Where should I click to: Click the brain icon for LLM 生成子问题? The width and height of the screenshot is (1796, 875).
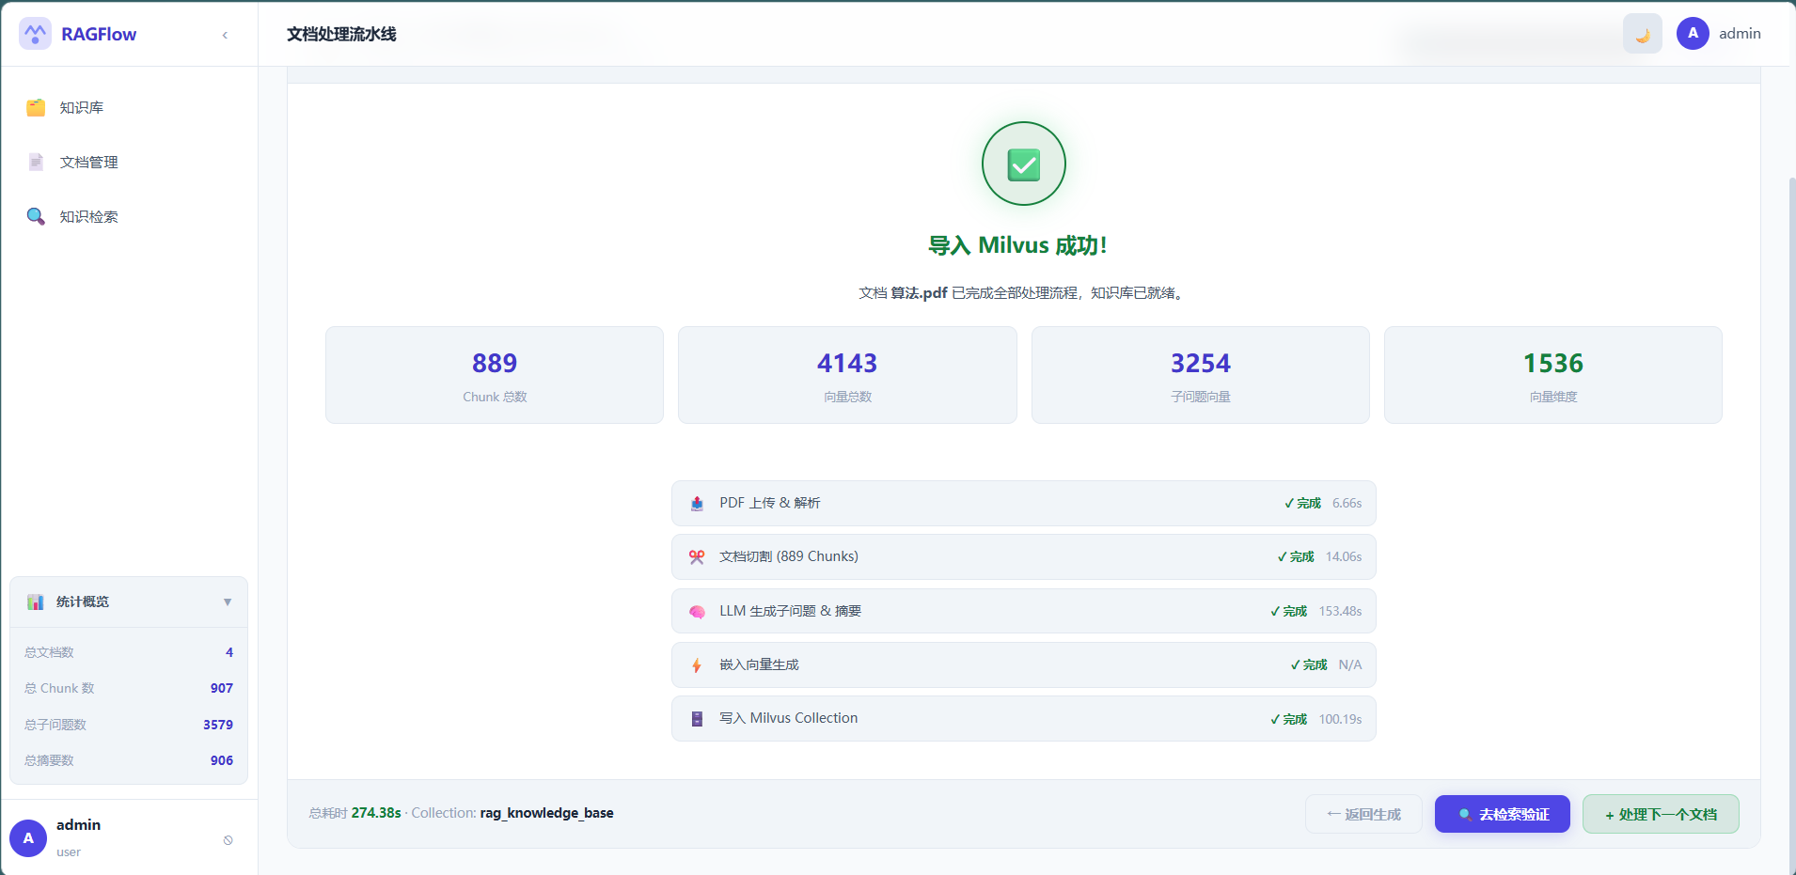pyautogui.click(x=697, y=612)
